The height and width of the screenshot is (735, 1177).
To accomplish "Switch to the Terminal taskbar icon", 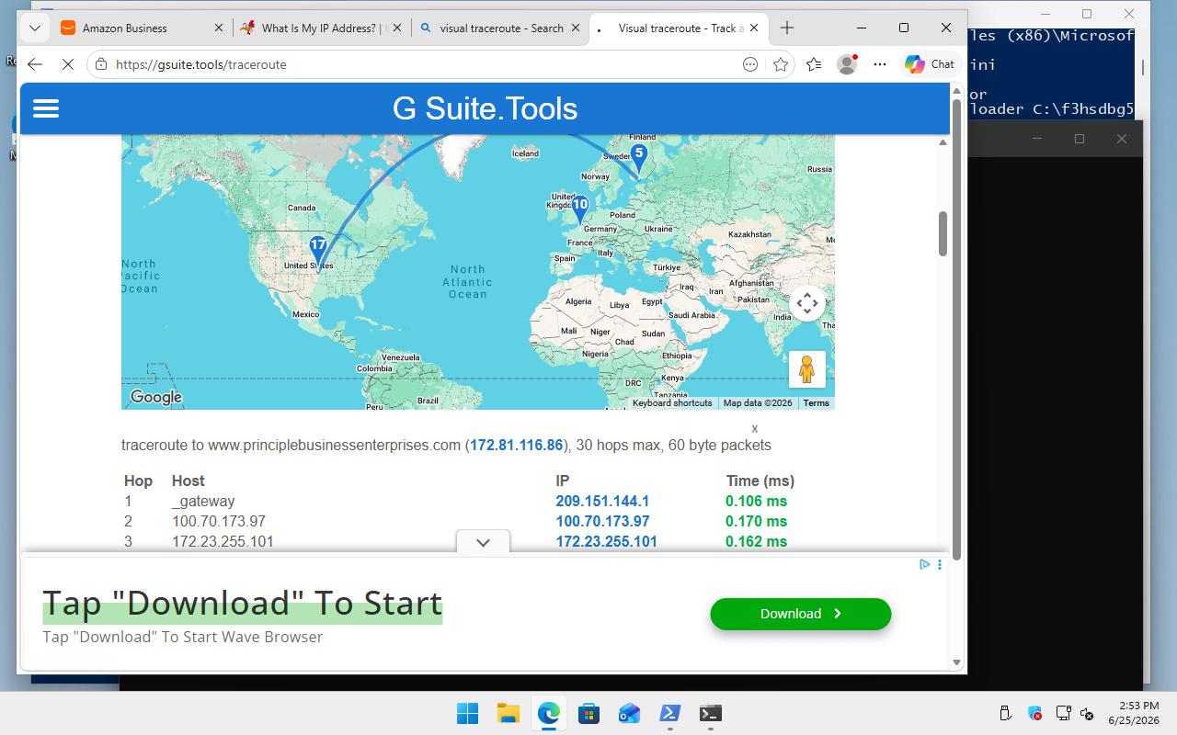I will (x=710, y=713).
